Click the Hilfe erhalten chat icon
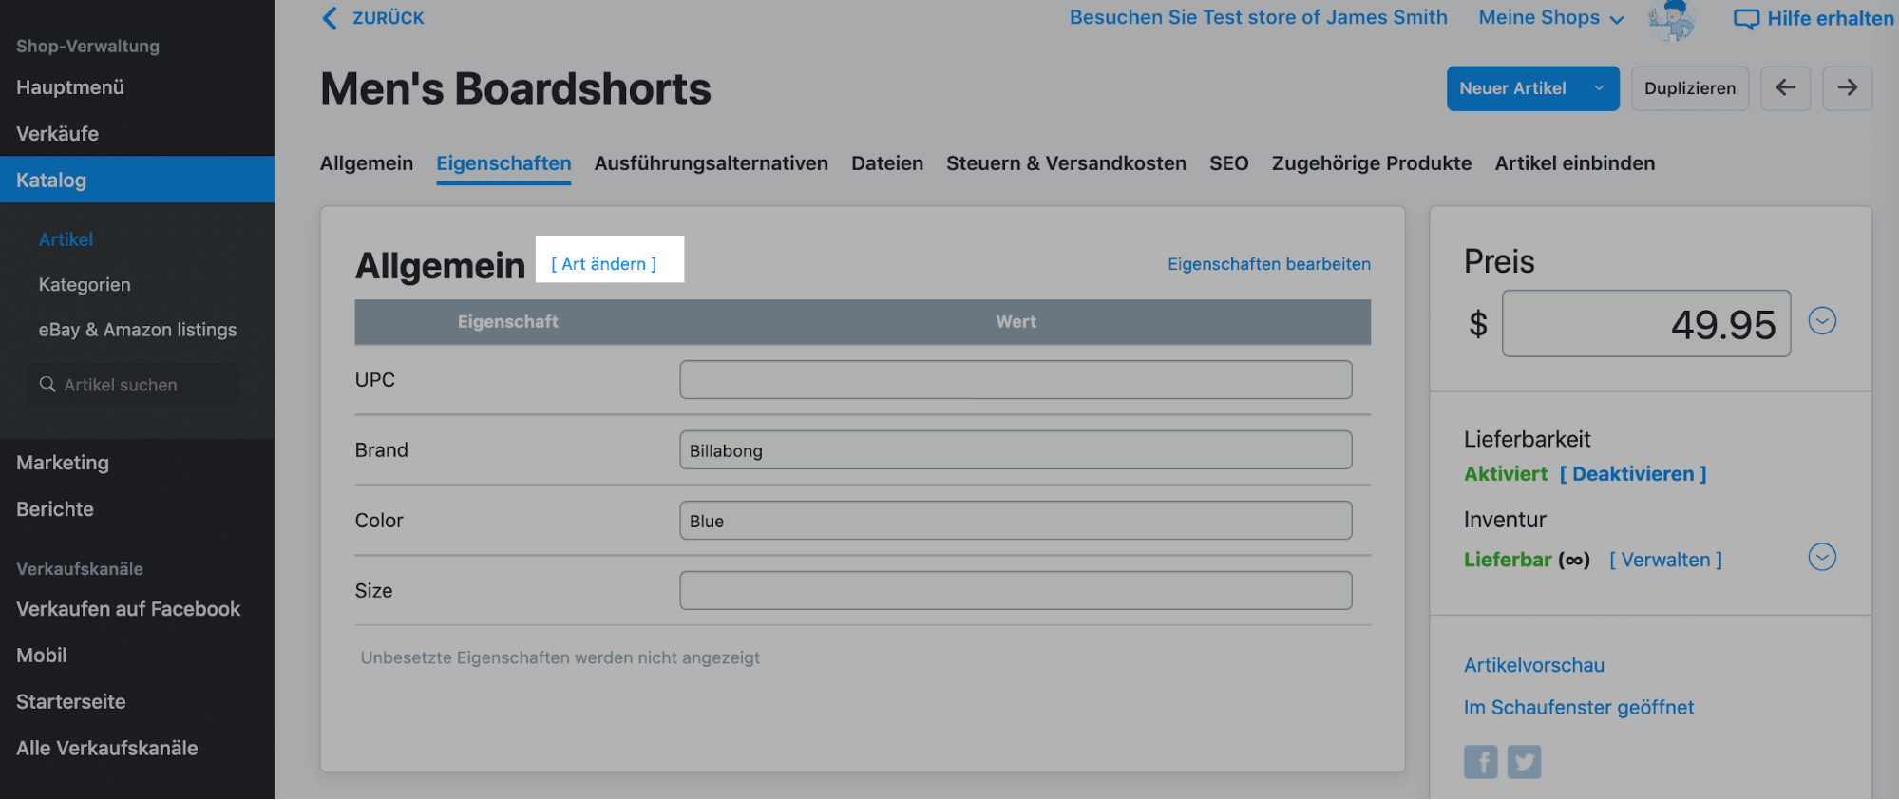The width and height of the screenshot is (1899, 800). (1746, 19)
